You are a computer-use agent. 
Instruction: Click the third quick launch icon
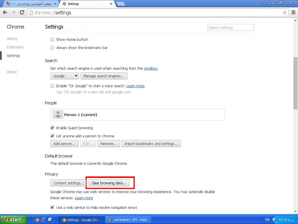(50, 220)
